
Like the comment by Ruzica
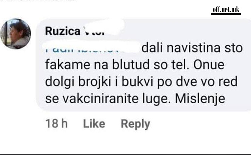[x=94, y=124]
